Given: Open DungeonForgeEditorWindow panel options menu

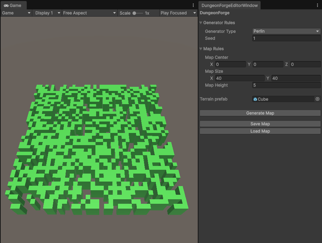Looking at the screenshot, I should pos(317,6).
